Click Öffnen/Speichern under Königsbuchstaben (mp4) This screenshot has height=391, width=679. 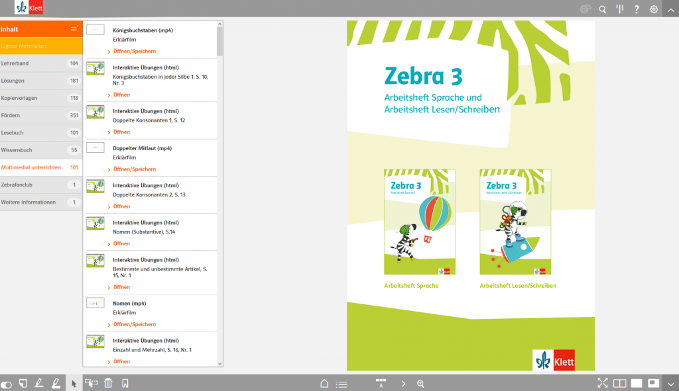click(x=134, y=51)
